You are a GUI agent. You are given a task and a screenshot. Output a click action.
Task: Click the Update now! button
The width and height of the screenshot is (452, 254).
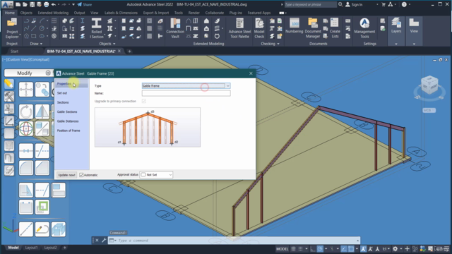tap(66, 175)
